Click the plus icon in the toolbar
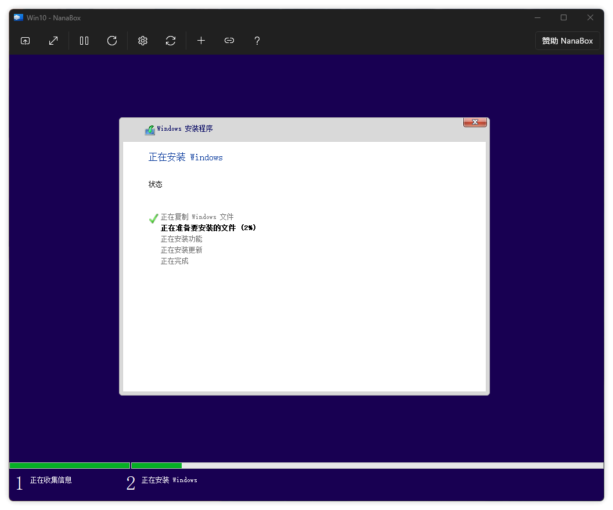The image size is (613, 510). tap(201, 41)
